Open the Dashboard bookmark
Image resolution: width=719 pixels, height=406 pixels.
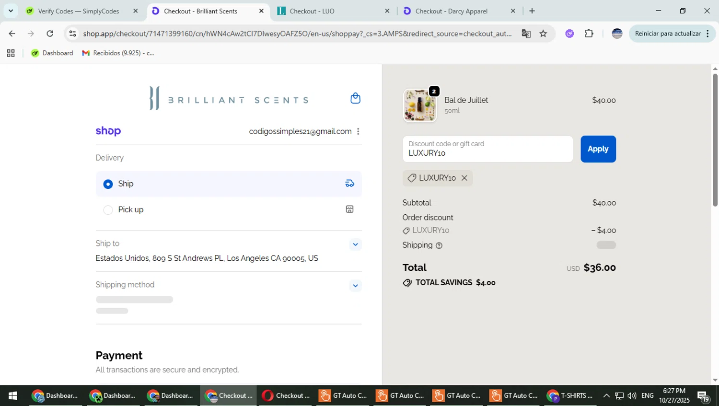52,53
